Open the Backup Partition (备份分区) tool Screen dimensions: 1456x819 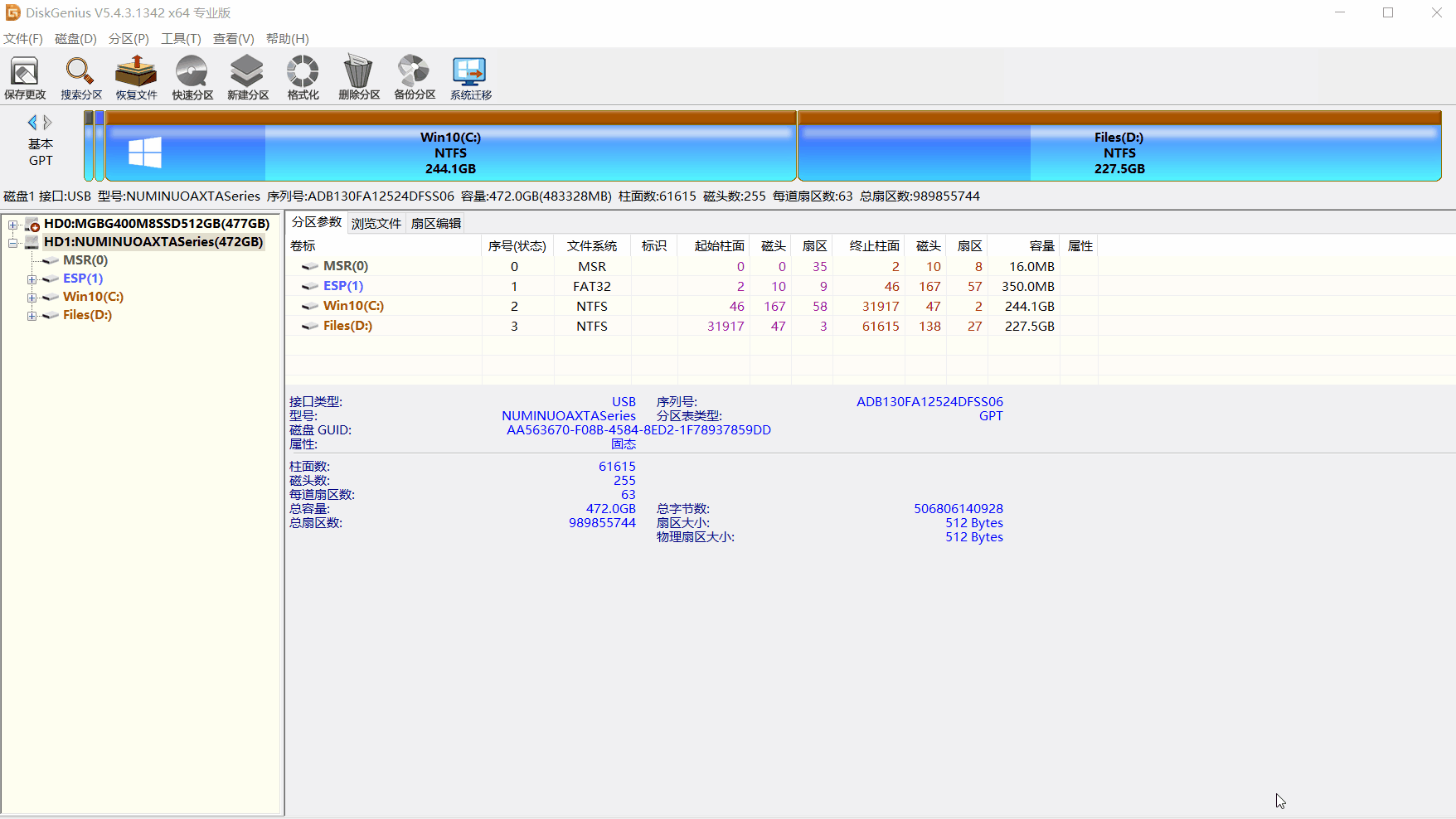[x=415, y=78]
